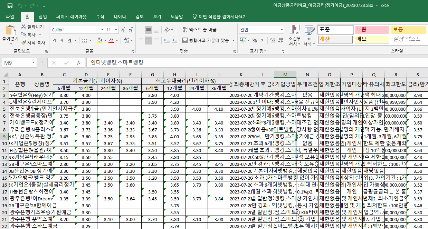The image size is (428, 229).
Task: Apply percent style
Action: [x=255, y=40]
